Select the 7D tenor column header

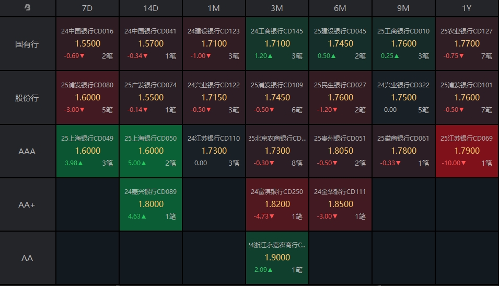87,8
